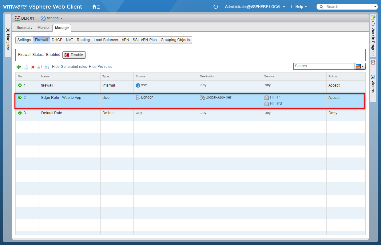381x245 pixels.
Task: Click the copy rule icon
Action: pyautogui.click(x=26, y=67)
